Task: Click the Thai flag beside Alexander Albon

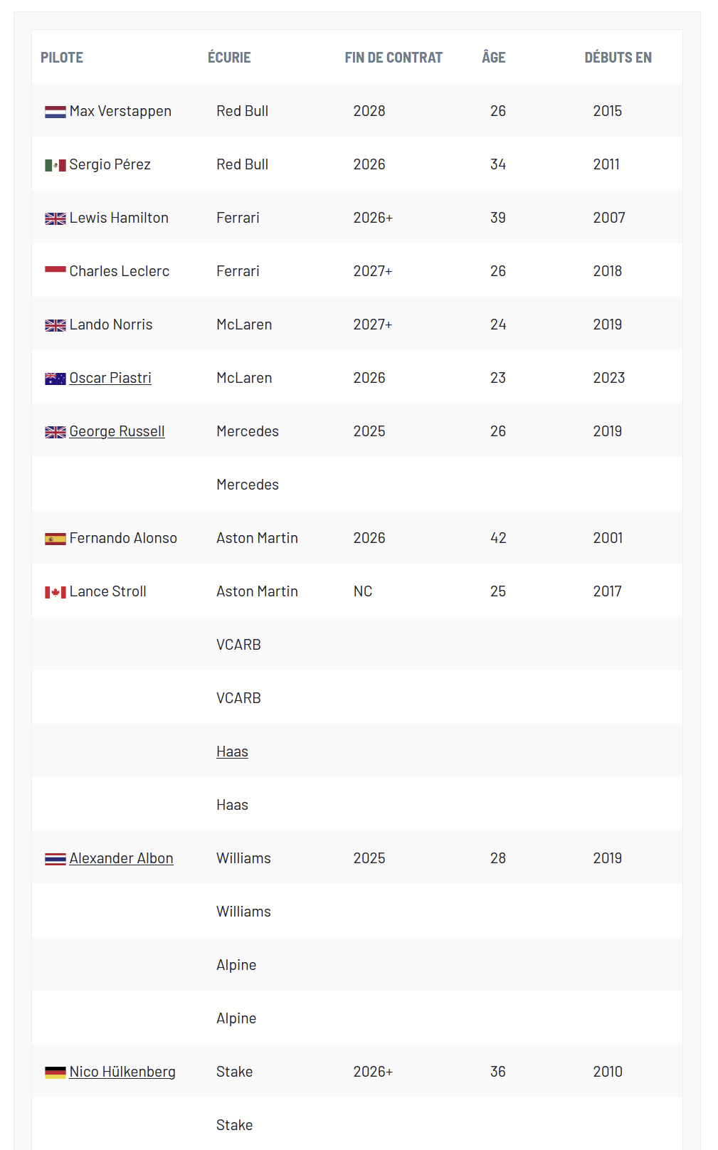Action: (55, 859)
